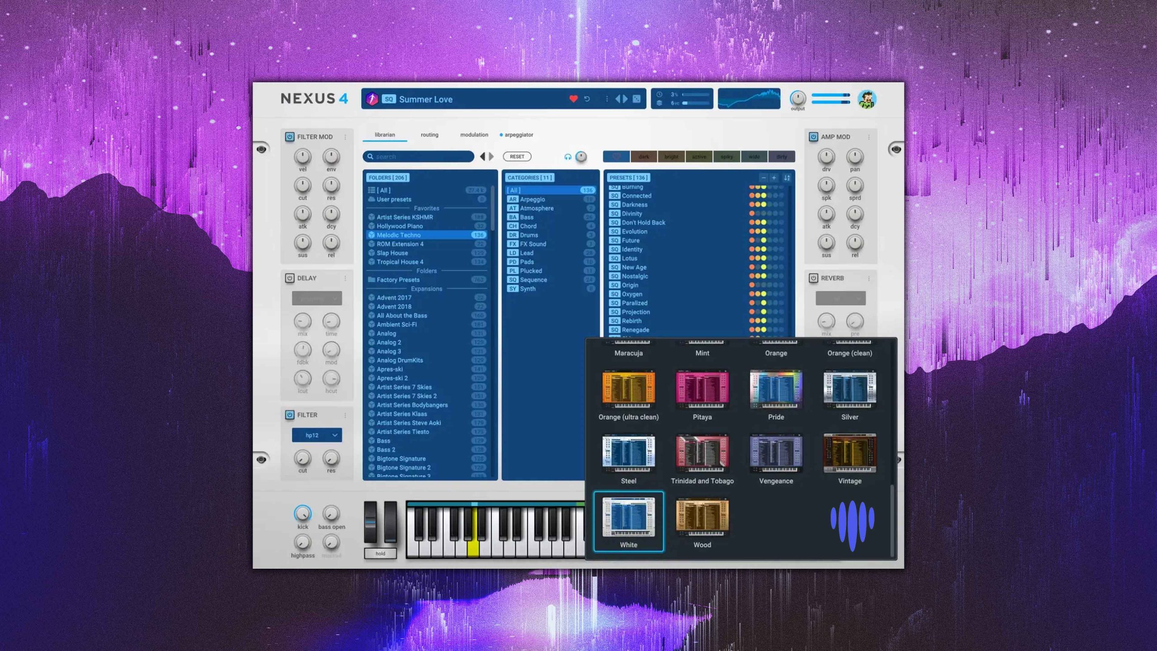Toggle the eye icon beside Amp Mod

coord(896,149)
